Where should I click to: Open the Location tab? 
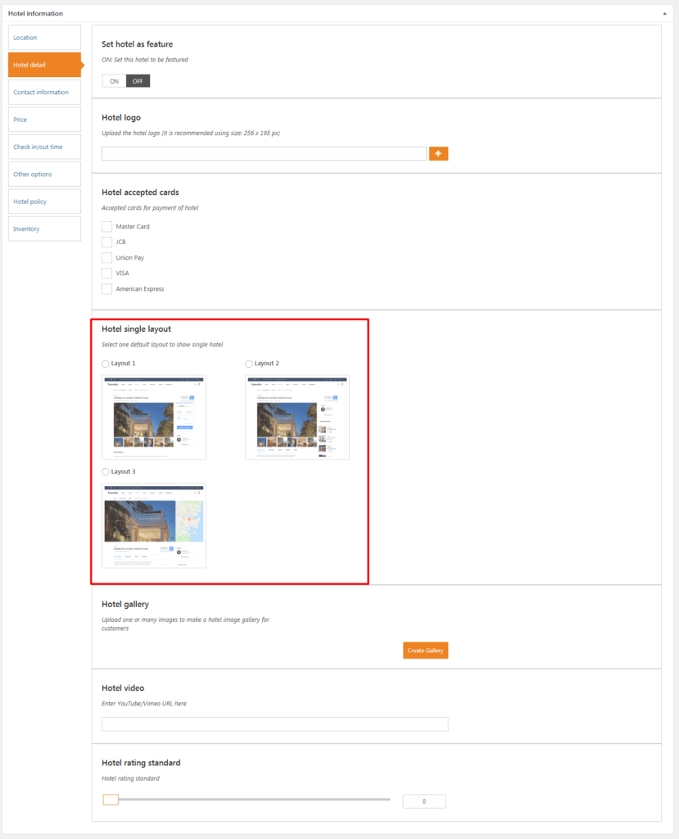click(44, 38)
